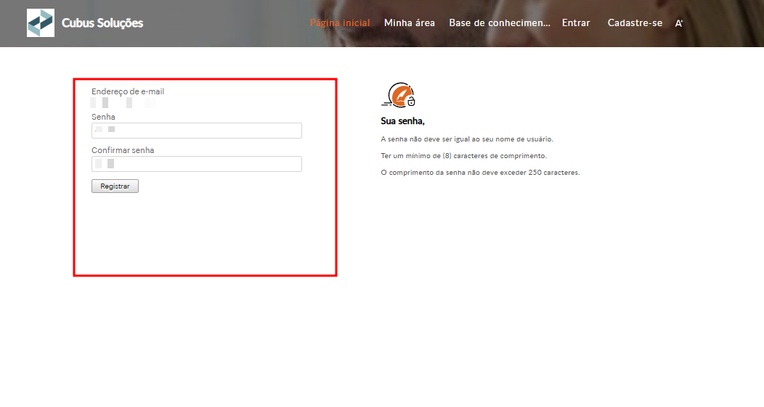Focus the Senha password field
This screenshot has width=764, height=407.
tap(197, 131)
